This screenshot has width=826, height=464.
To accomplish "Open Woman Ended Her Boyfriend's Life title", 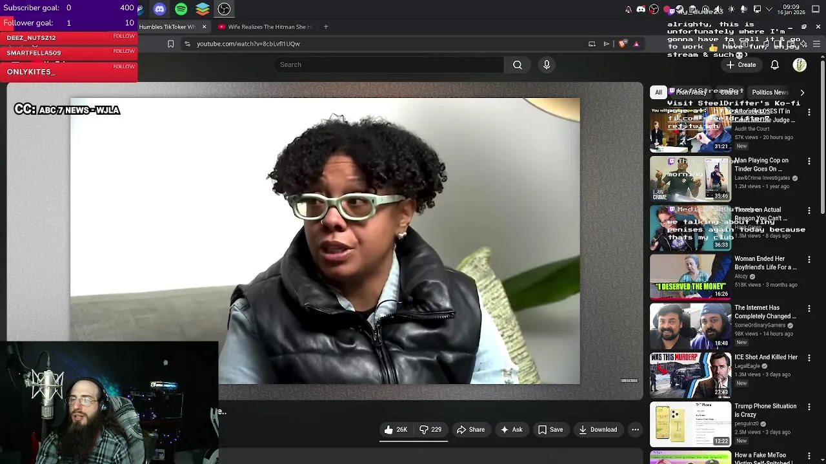I will point(766,263).
